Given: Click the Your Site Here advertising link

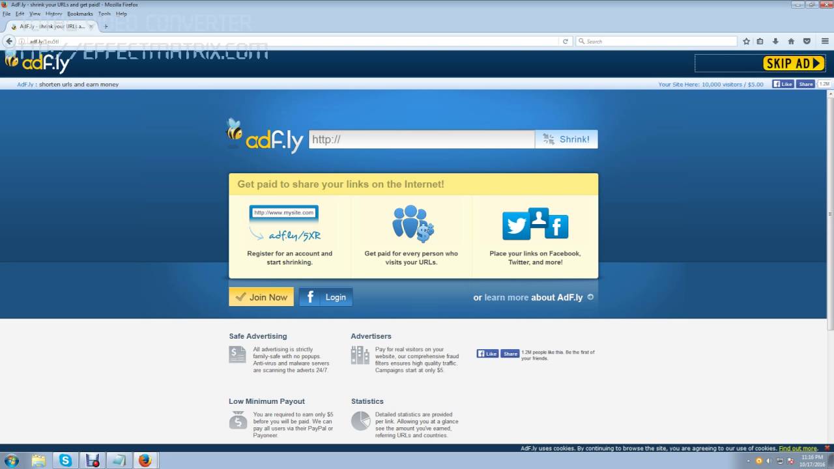Looking at the screenshot, I should click(710, 84).
